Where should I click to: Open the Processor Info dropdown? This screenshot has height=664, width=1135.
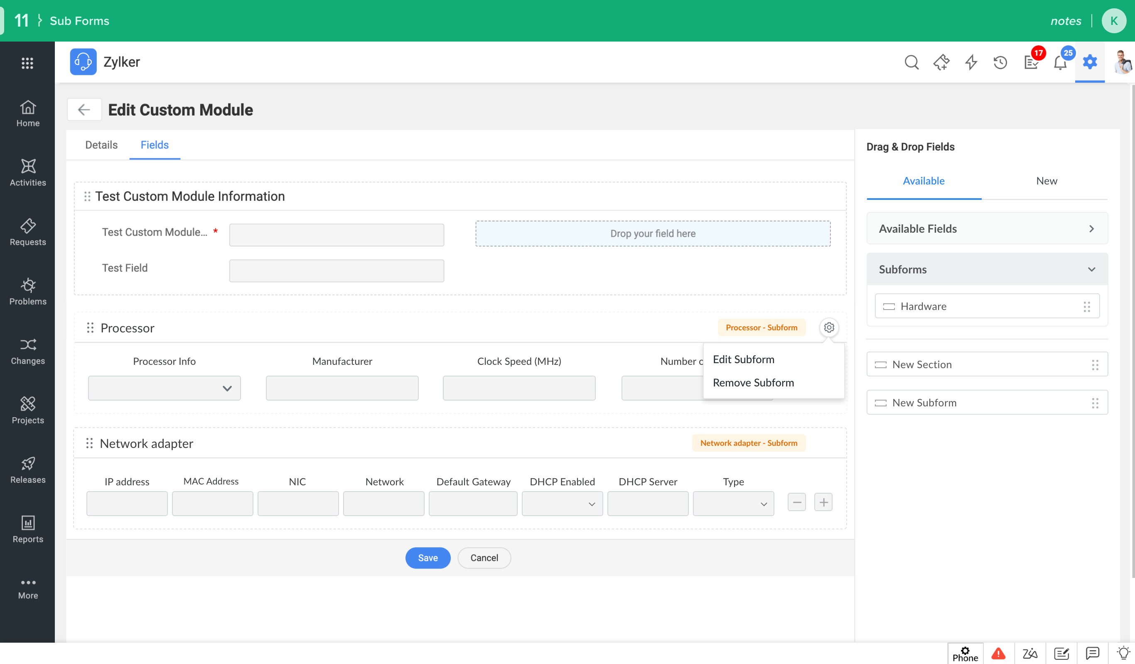point(165,388)
